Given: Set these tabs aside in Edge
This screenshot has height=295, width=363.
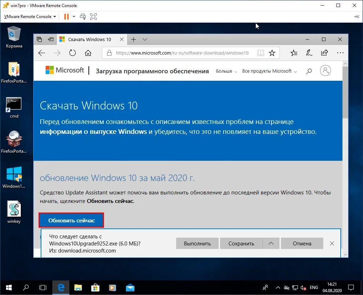Looking at the screenshot, I should 51,39.
